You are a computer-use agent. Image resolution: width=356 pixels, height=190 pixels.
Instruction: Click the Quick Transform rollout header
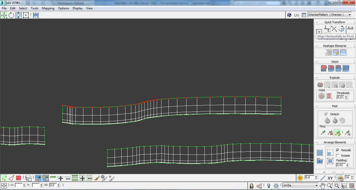[335, 22]
